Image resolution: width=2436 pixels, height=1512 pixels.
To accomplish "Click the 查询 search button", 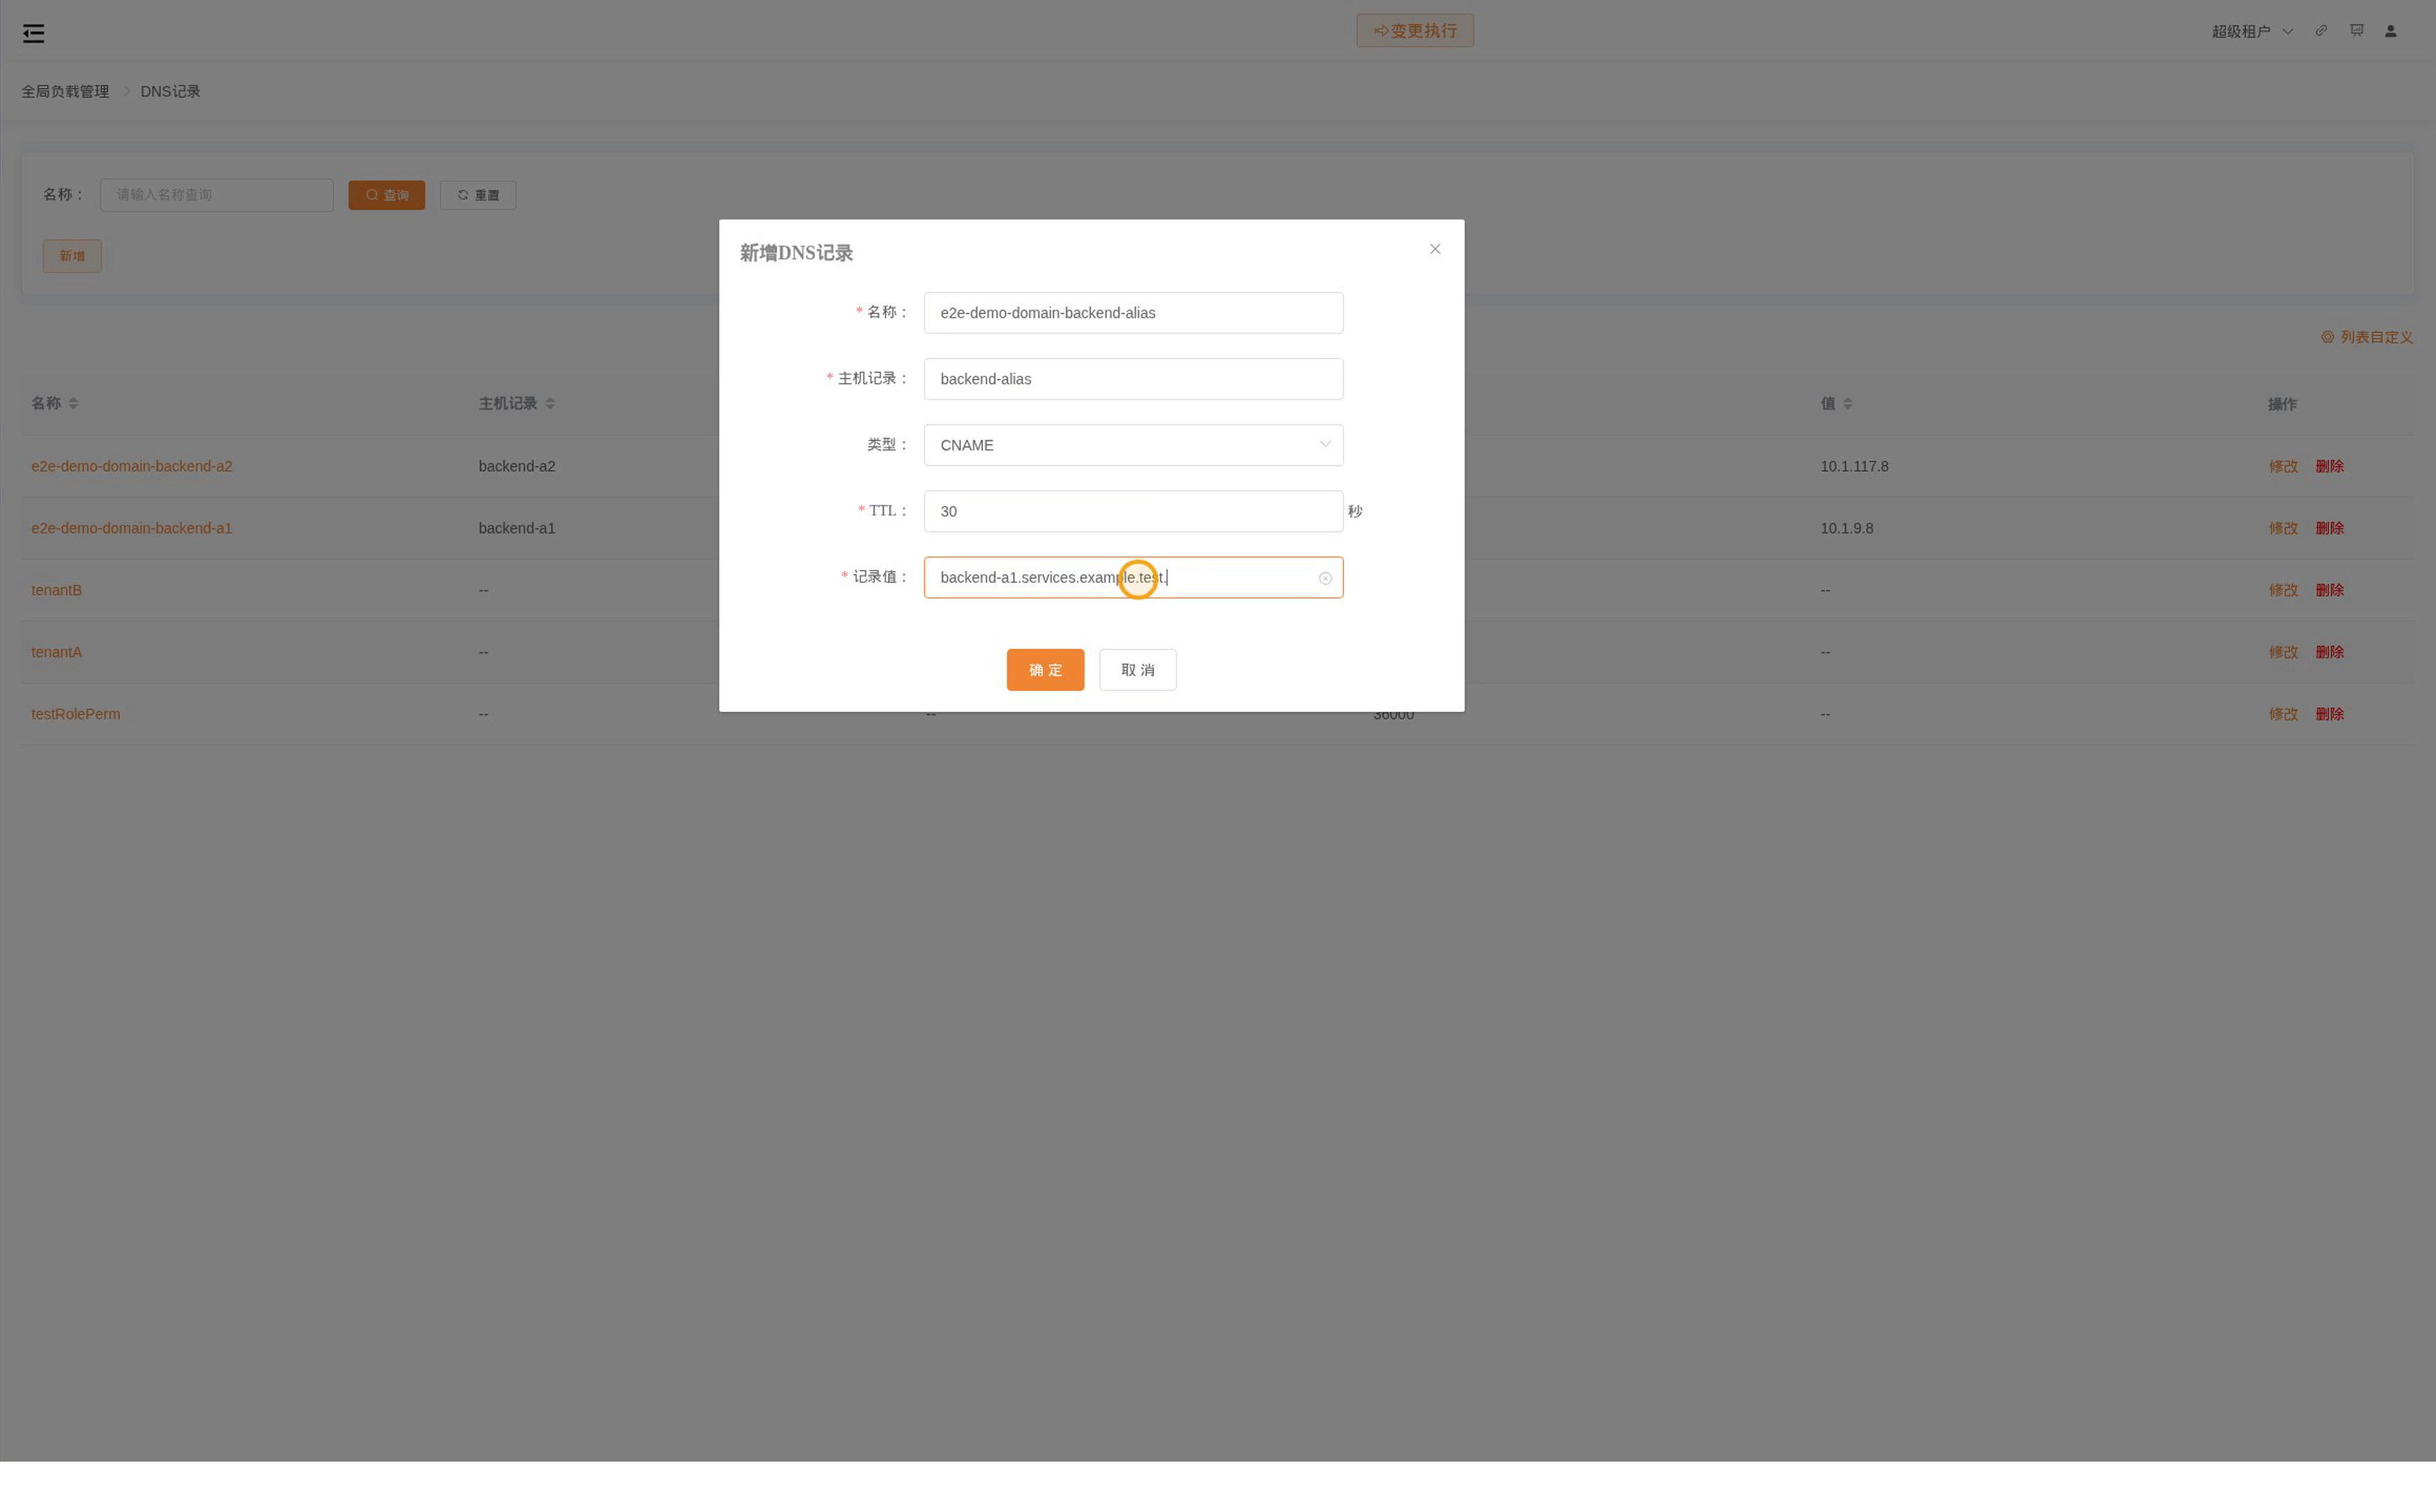I will pyautogui.click(x=386, y=195).
